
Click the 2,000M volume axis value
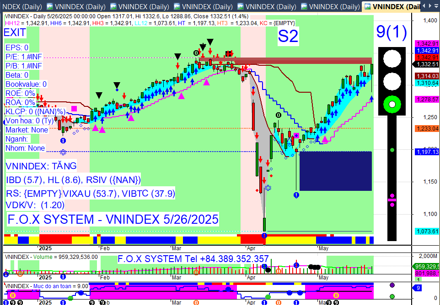pyautogui.click(x=428, y=256)
